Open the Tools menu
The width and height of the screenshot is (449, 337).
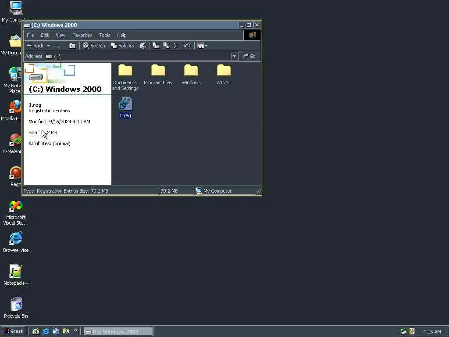coord(104,35)
